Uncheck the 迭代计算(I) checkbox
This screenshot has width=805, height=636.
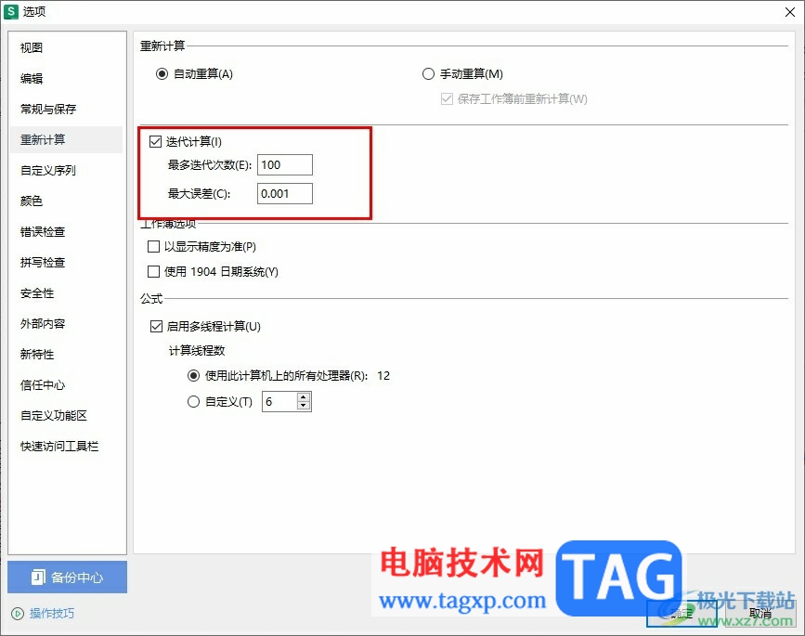(155, 141)
